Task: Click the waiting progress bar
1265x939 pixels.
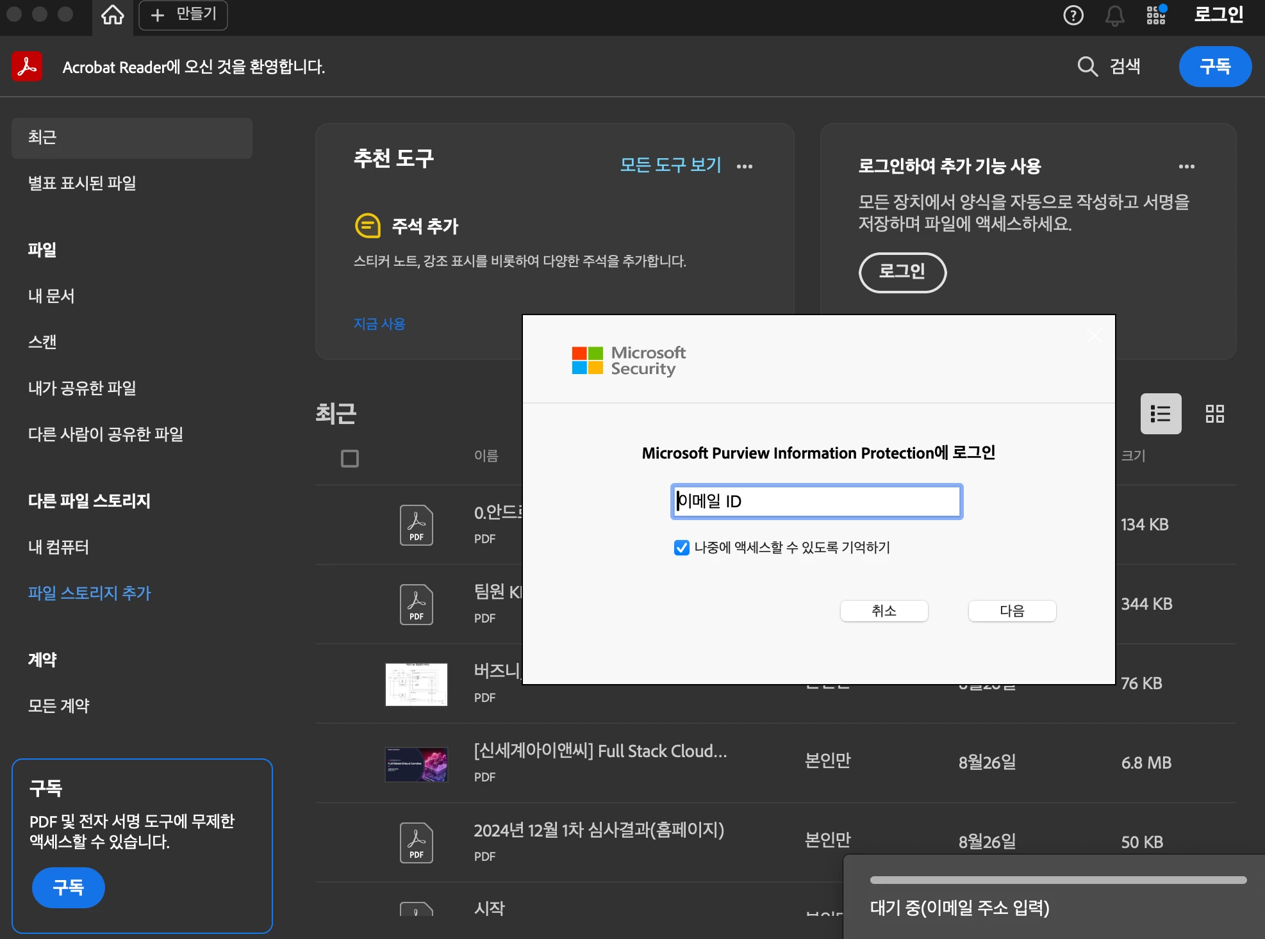Action: (x=1058, y=880)
